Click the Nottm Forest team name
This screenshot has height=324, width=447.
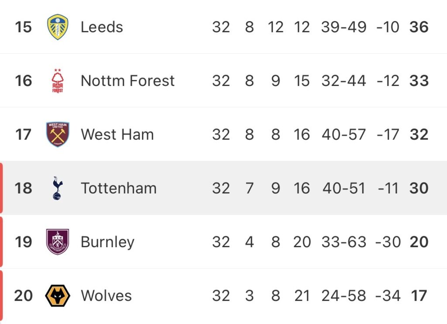[x=127, y=81]
